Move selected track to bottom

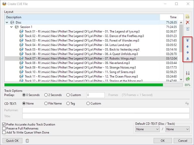187,58
